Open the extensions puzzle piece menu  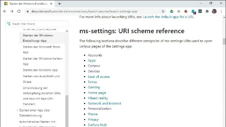(207, 11)
